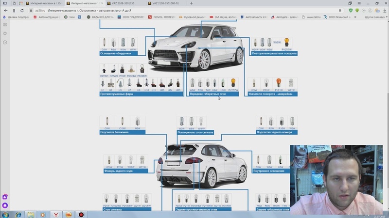Pick W16W bulb in brake light repeater
This screenshot has height=218, width=389.
(201, 122)
